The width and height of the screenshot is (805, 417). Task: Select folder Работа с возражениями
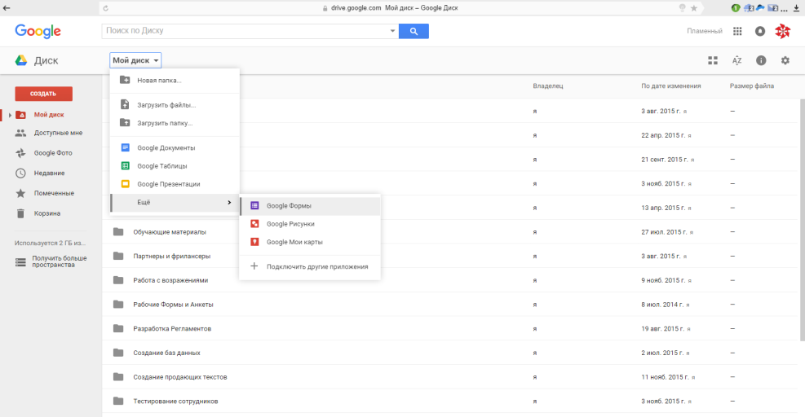(170, 280)
